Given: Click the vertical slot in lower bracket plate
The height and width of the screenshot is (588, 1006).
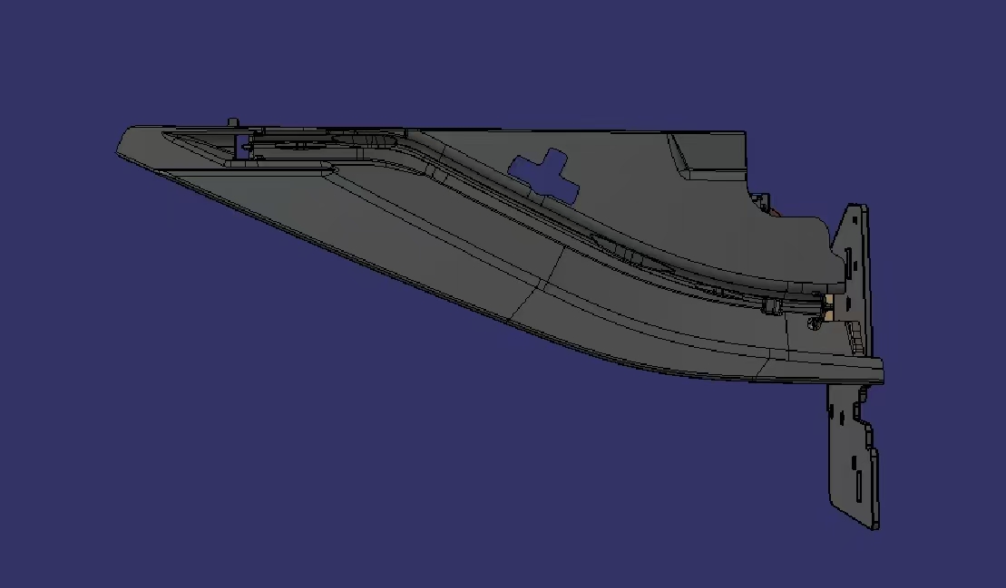Looking at the screenshot, I should pyautogui.click(x=858, y=477).
